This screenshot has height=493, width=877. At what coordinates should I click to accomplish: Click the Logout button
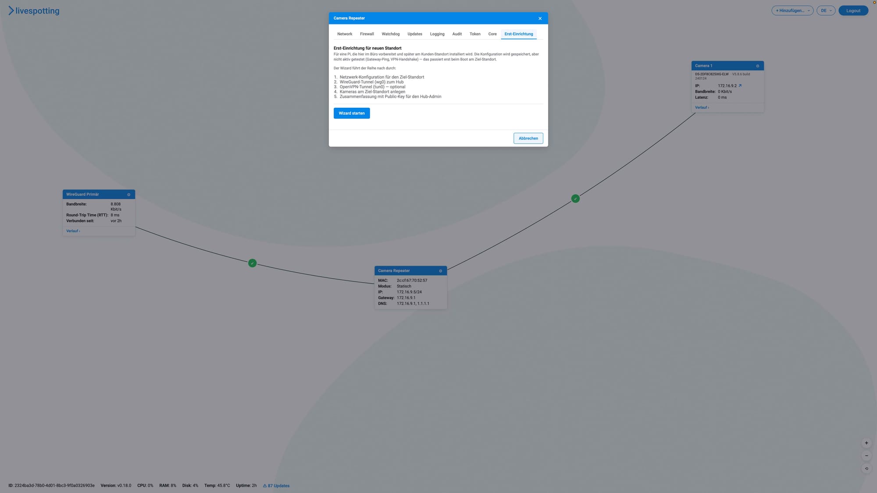point(853,11)
